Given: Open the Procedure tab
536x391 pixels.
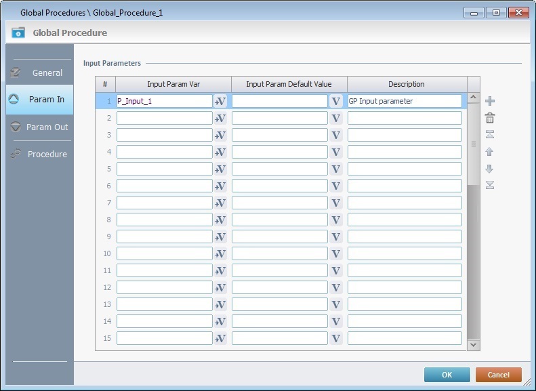Looking at the screenshot, I should (39, 154).
